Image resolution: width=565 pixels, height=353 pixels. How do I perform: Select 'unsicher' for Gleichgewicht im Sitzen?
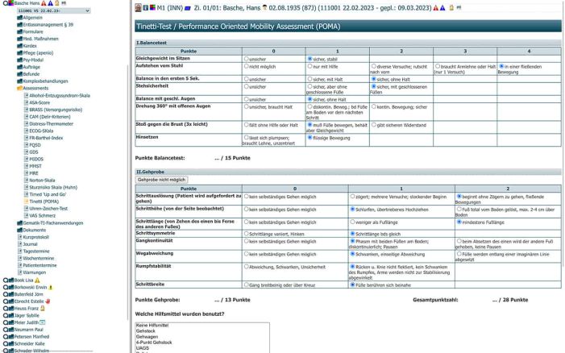[246, 59]
